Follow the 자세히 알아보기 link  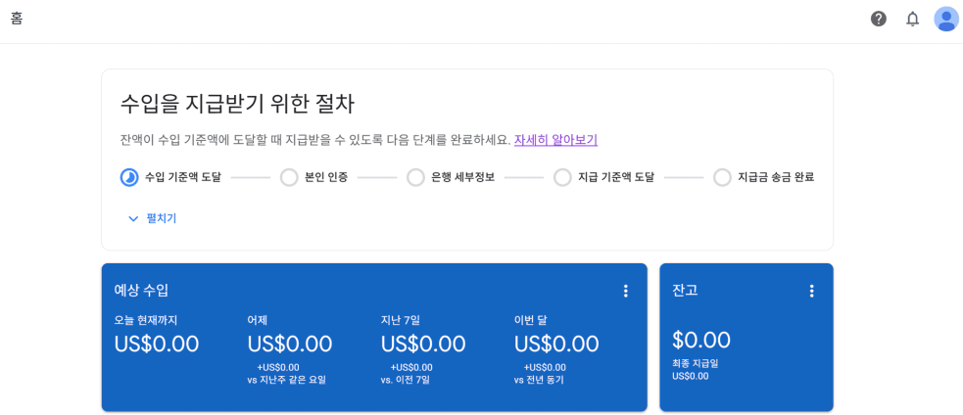click(555, 140)
